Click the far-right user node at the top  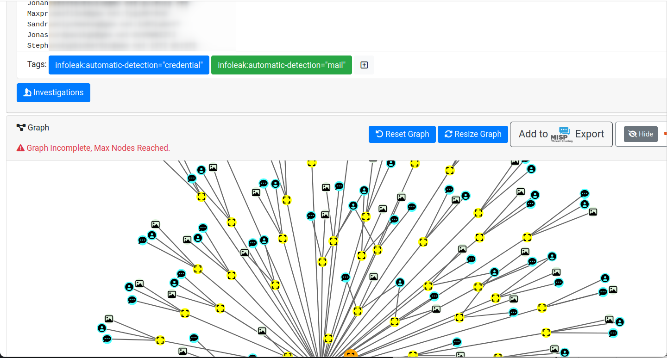(x=585, y=204)
